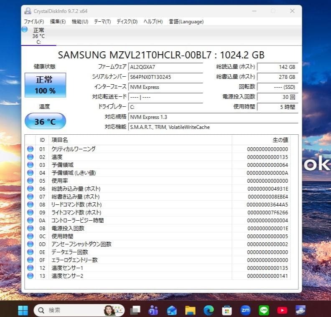Open the 言語(Language) menu
Screen dimensions: 331x317
pos(186,22)
